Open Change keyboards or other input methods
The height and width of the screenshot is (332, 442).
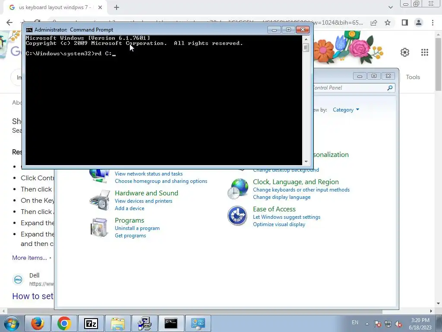click(x=301, y=190)
